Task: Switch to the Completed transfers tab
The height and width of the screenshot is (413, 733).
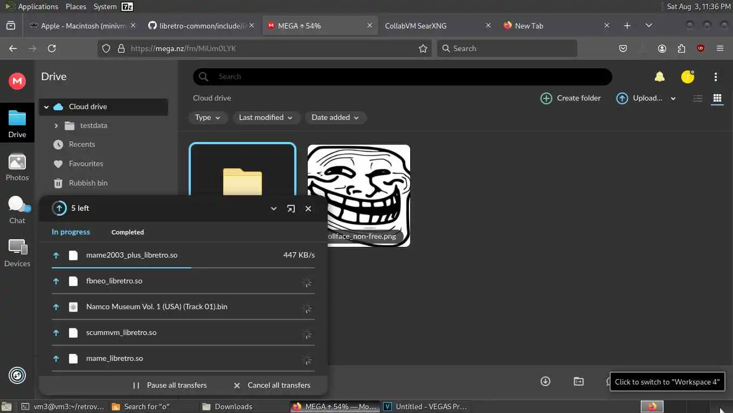Action: tap(128, 232)
